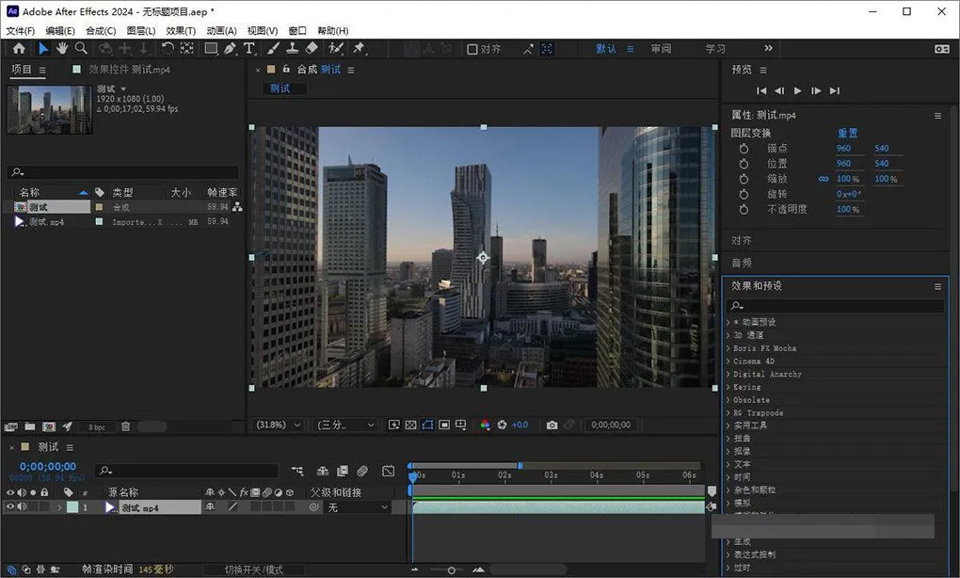The image size is (960, 578).
Task: Click the 重置 reset link
Action: pos(847,134)
